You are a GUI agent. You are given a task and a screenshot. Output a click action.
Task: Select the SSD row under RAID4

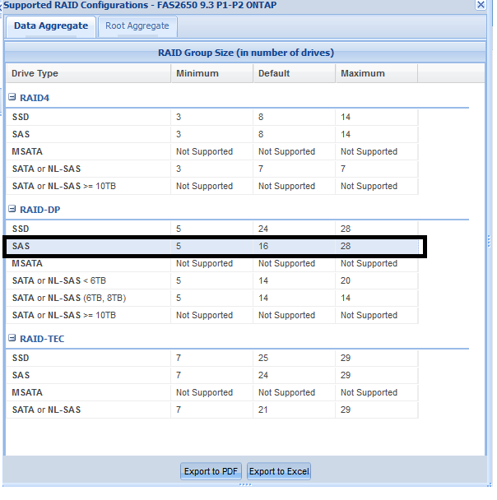212,117
